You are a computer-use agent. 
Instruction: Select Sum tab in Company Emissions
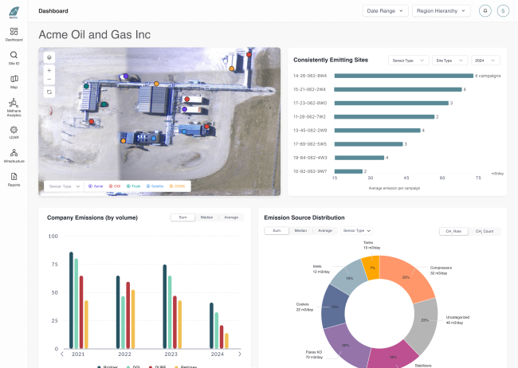tap(182, 217)
